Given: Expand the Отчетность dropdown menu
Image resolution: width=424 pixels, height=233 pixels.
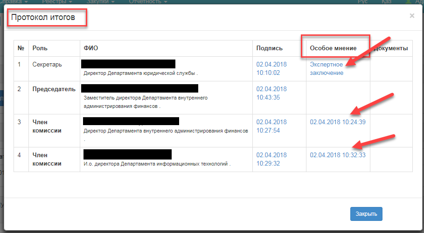Looking at the screenshot, I should [150, 2].
